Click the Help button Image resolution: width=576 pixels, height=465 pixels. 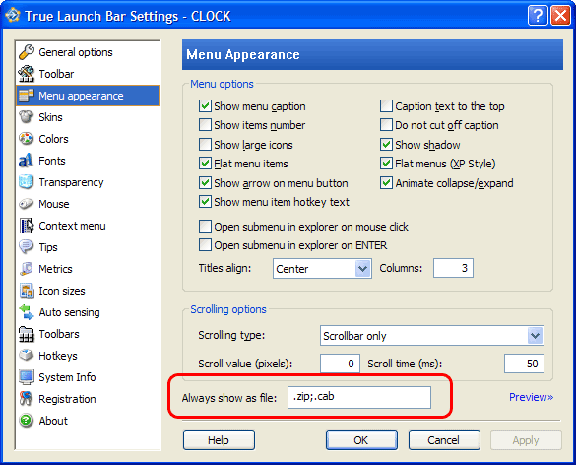tap(219, 440)
